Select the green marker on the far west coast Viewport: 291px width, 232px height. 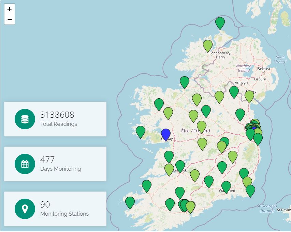[x=141, y=131]
